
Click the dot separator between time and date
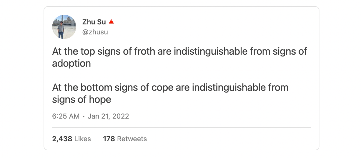tap(84, 116)
